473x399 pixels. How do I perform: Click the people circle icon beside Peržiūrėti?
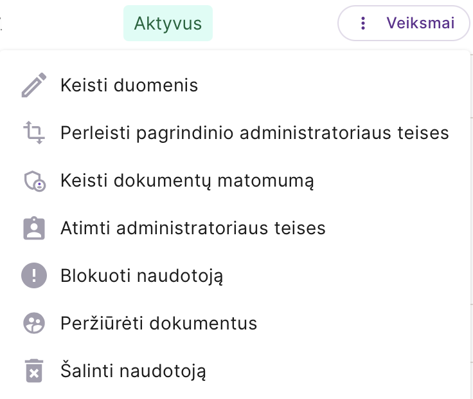[34, 323]
